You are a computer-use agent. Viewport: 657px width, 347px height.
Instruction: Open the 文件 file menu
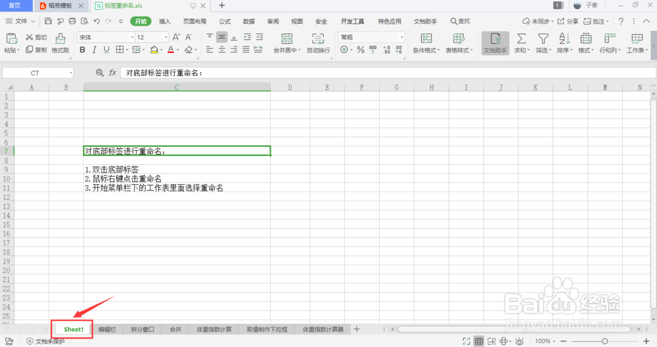20,21
